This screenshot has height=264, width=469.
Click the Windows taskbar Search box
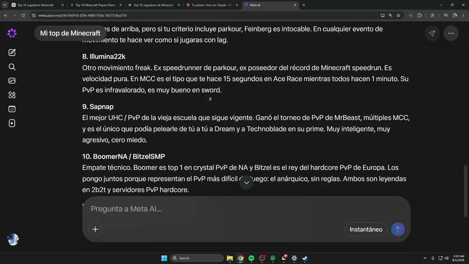click(197, 258)
